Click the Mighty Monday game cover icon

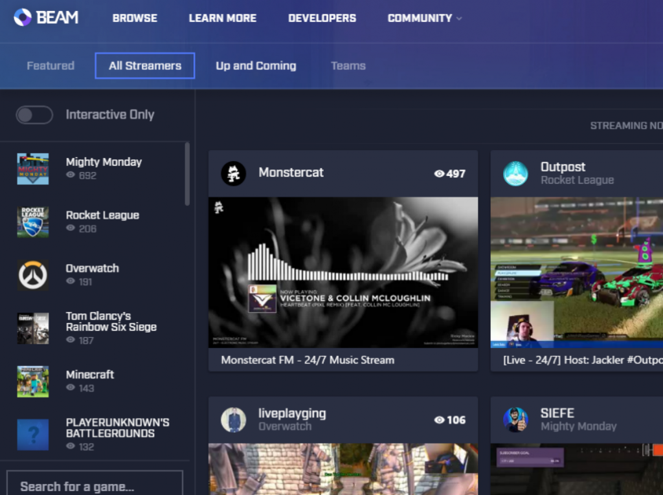pos(32,169)
